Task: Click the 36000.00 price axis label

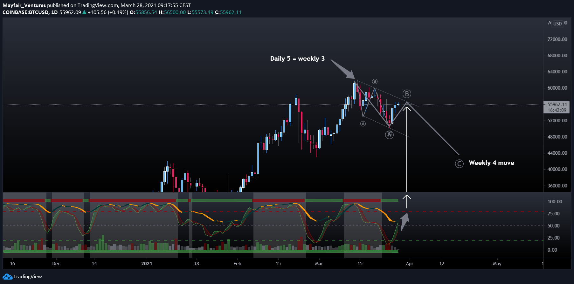Action: click(x=557, y=186)
